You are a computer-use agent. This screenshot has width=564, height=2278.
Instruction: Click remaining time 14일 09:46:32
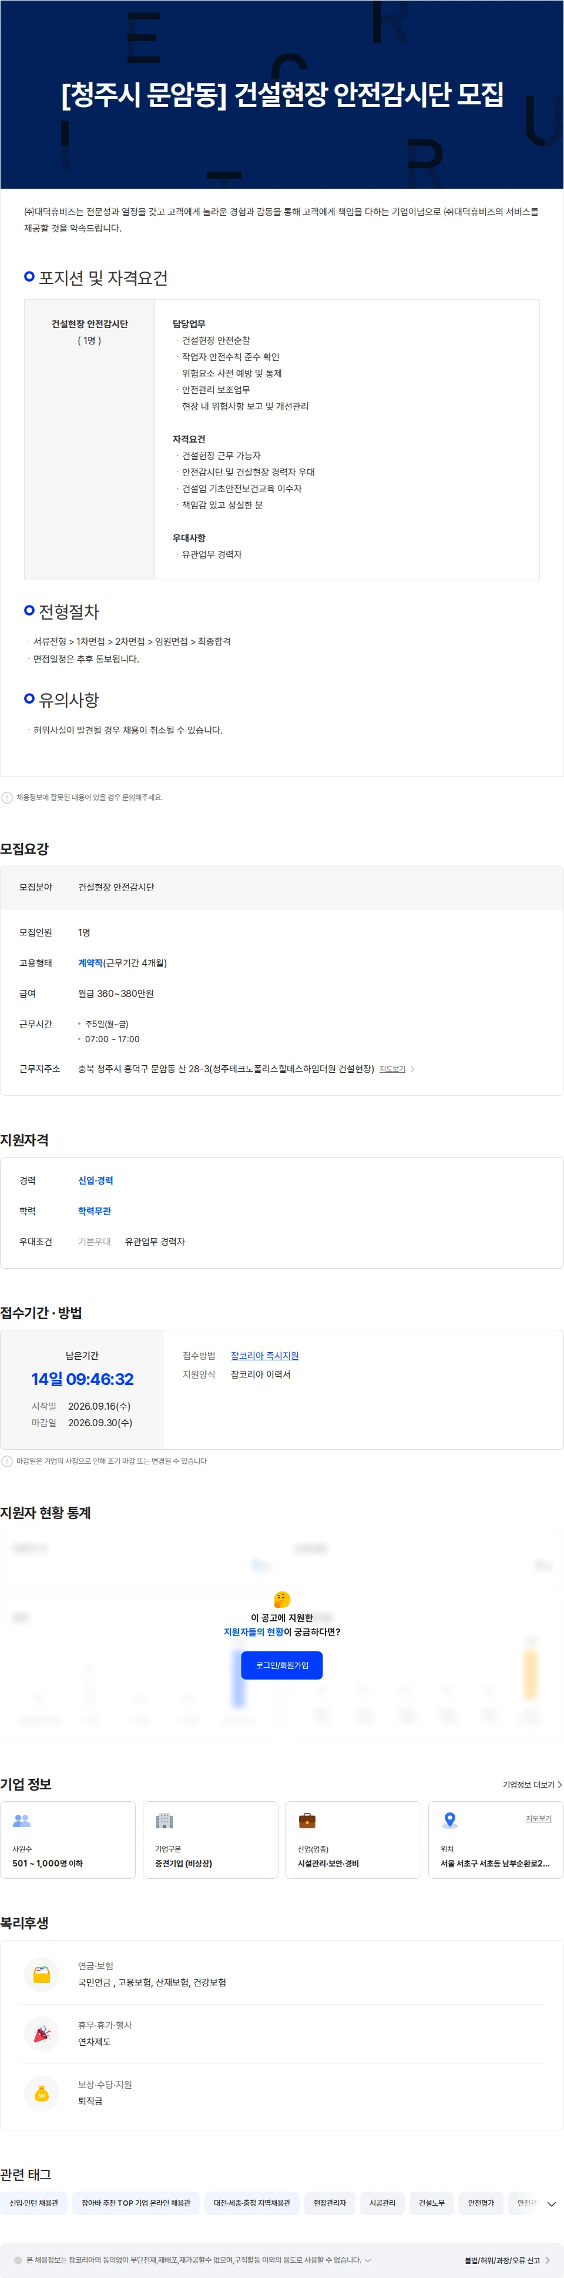[x=82, y=1379]
